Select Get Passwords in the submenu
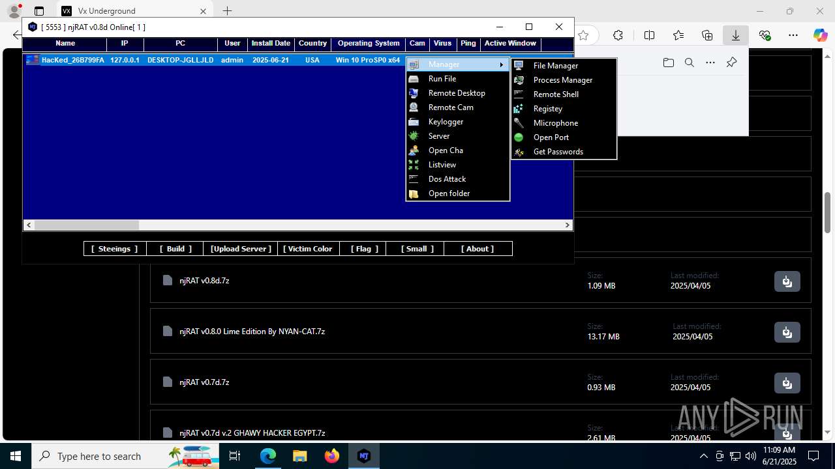Viewport: 835px width, 469px height. point(564,152)
